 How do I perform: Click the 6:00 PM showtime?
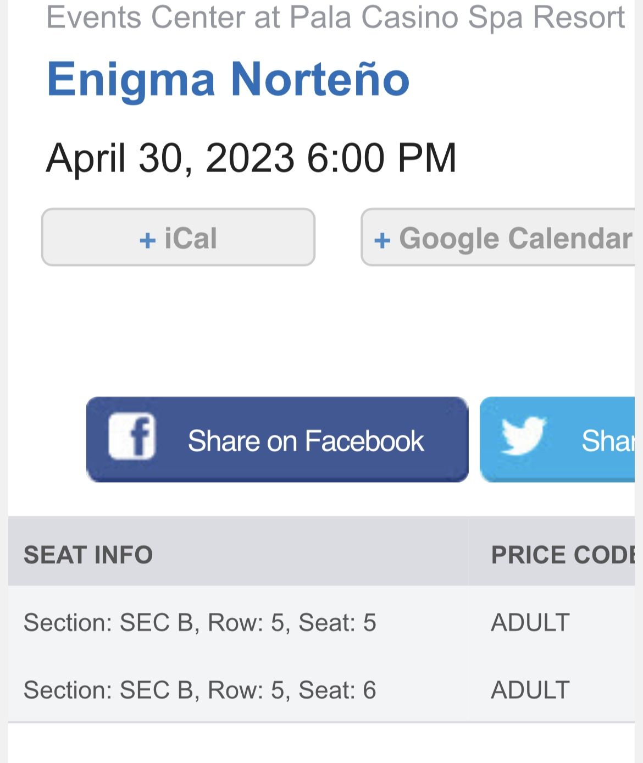[x=381, y=158]
